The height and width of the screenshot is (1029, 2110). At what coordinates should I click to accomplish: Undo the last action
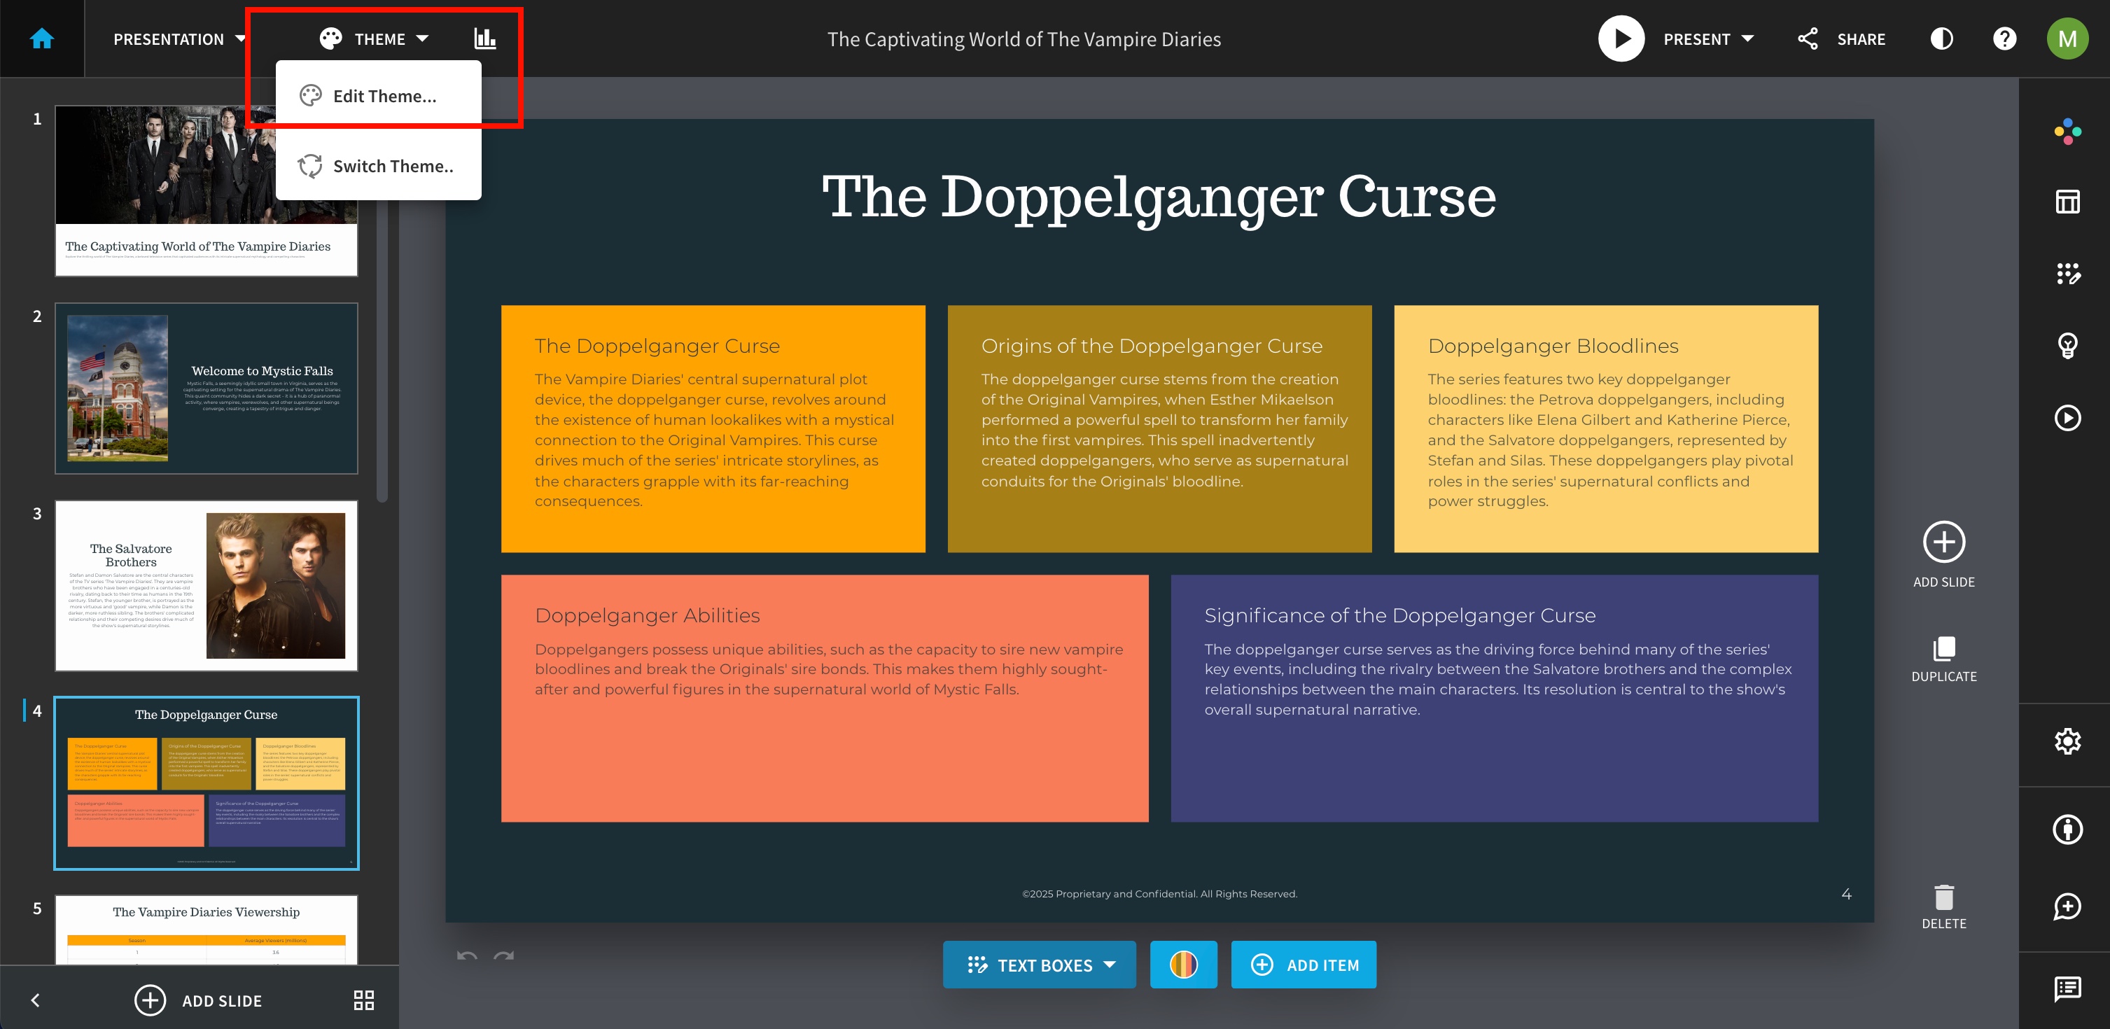point(467,955)
